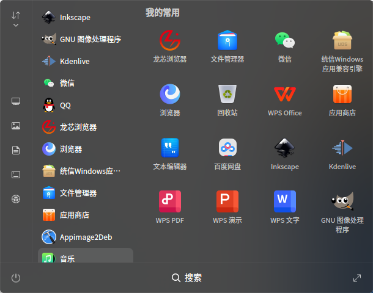373x293 pixels.
Task: Open 浏览器 from the left app list
Action: point(86,149)
